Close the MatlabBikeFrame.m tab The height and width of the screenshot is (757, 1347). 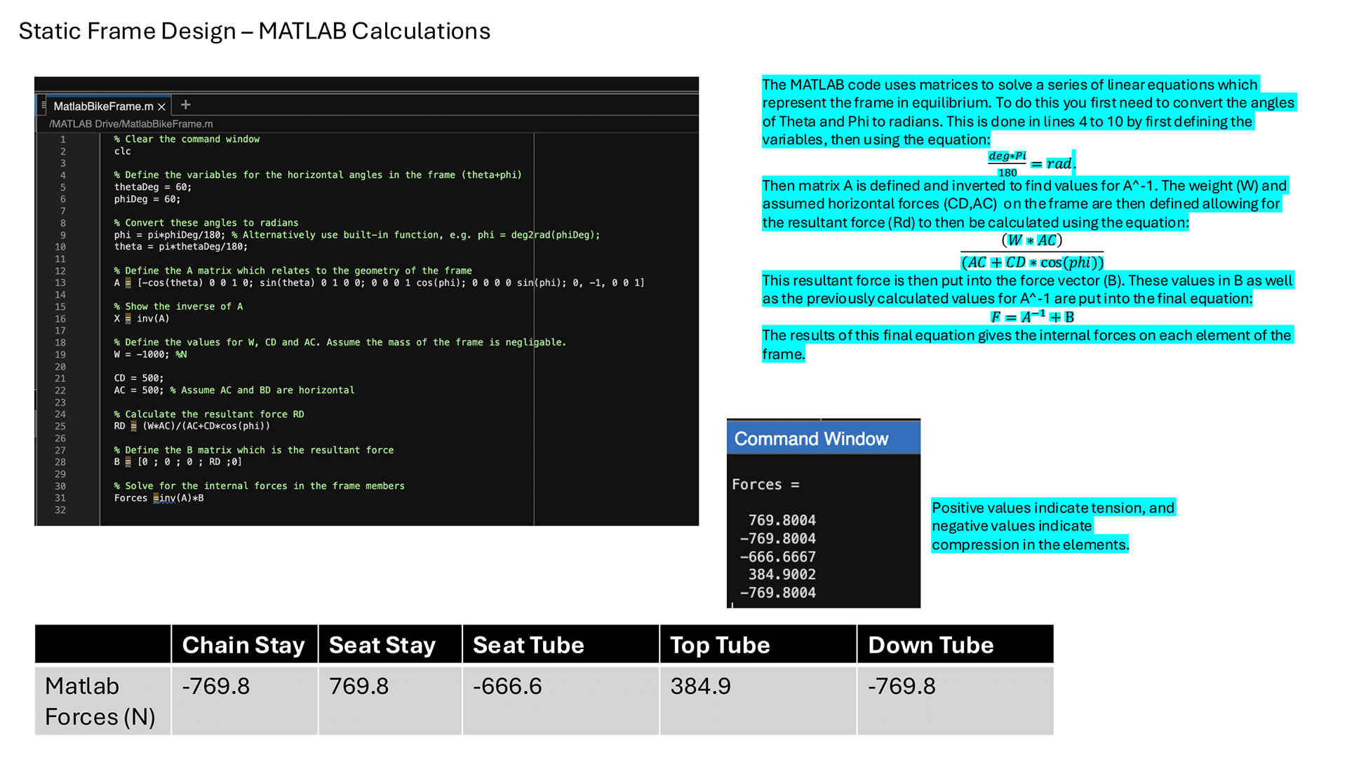(161, 107)
